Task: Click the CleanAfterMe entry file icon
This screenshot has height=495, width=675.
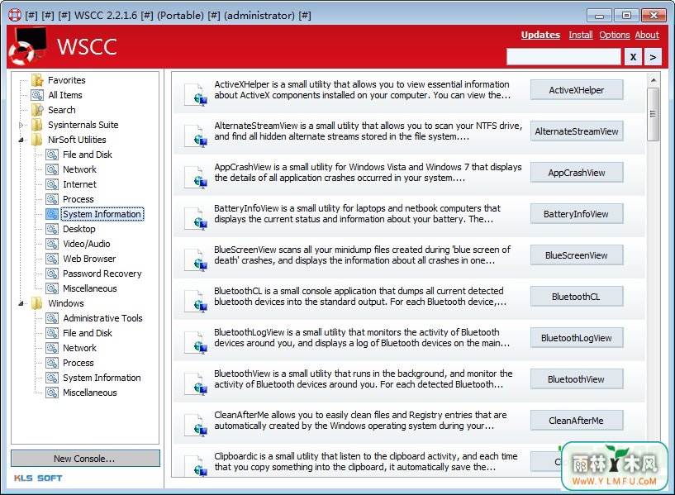Action: (x=196, y=425)
